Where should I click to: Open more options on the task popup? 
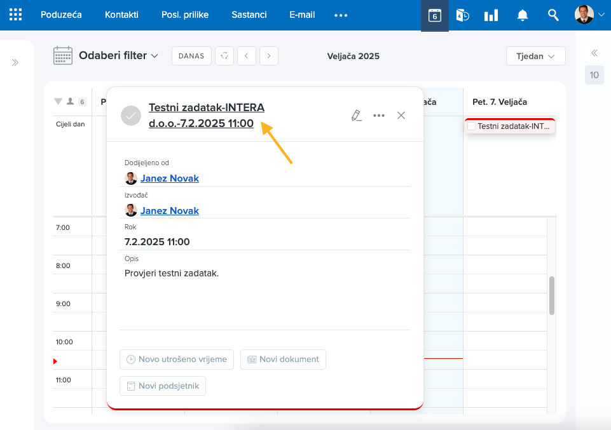click(379, 115)
